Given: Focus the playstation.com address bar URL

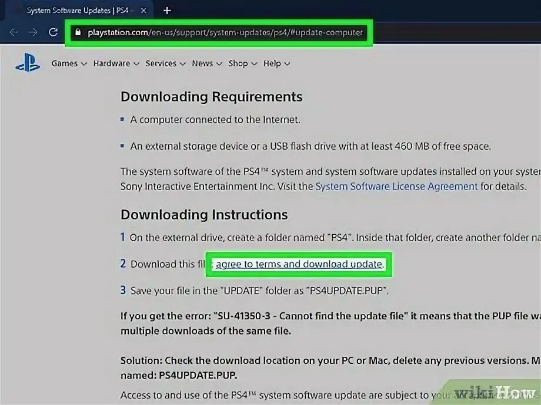Looking at the screenshot, I should [x=225, y=32].
